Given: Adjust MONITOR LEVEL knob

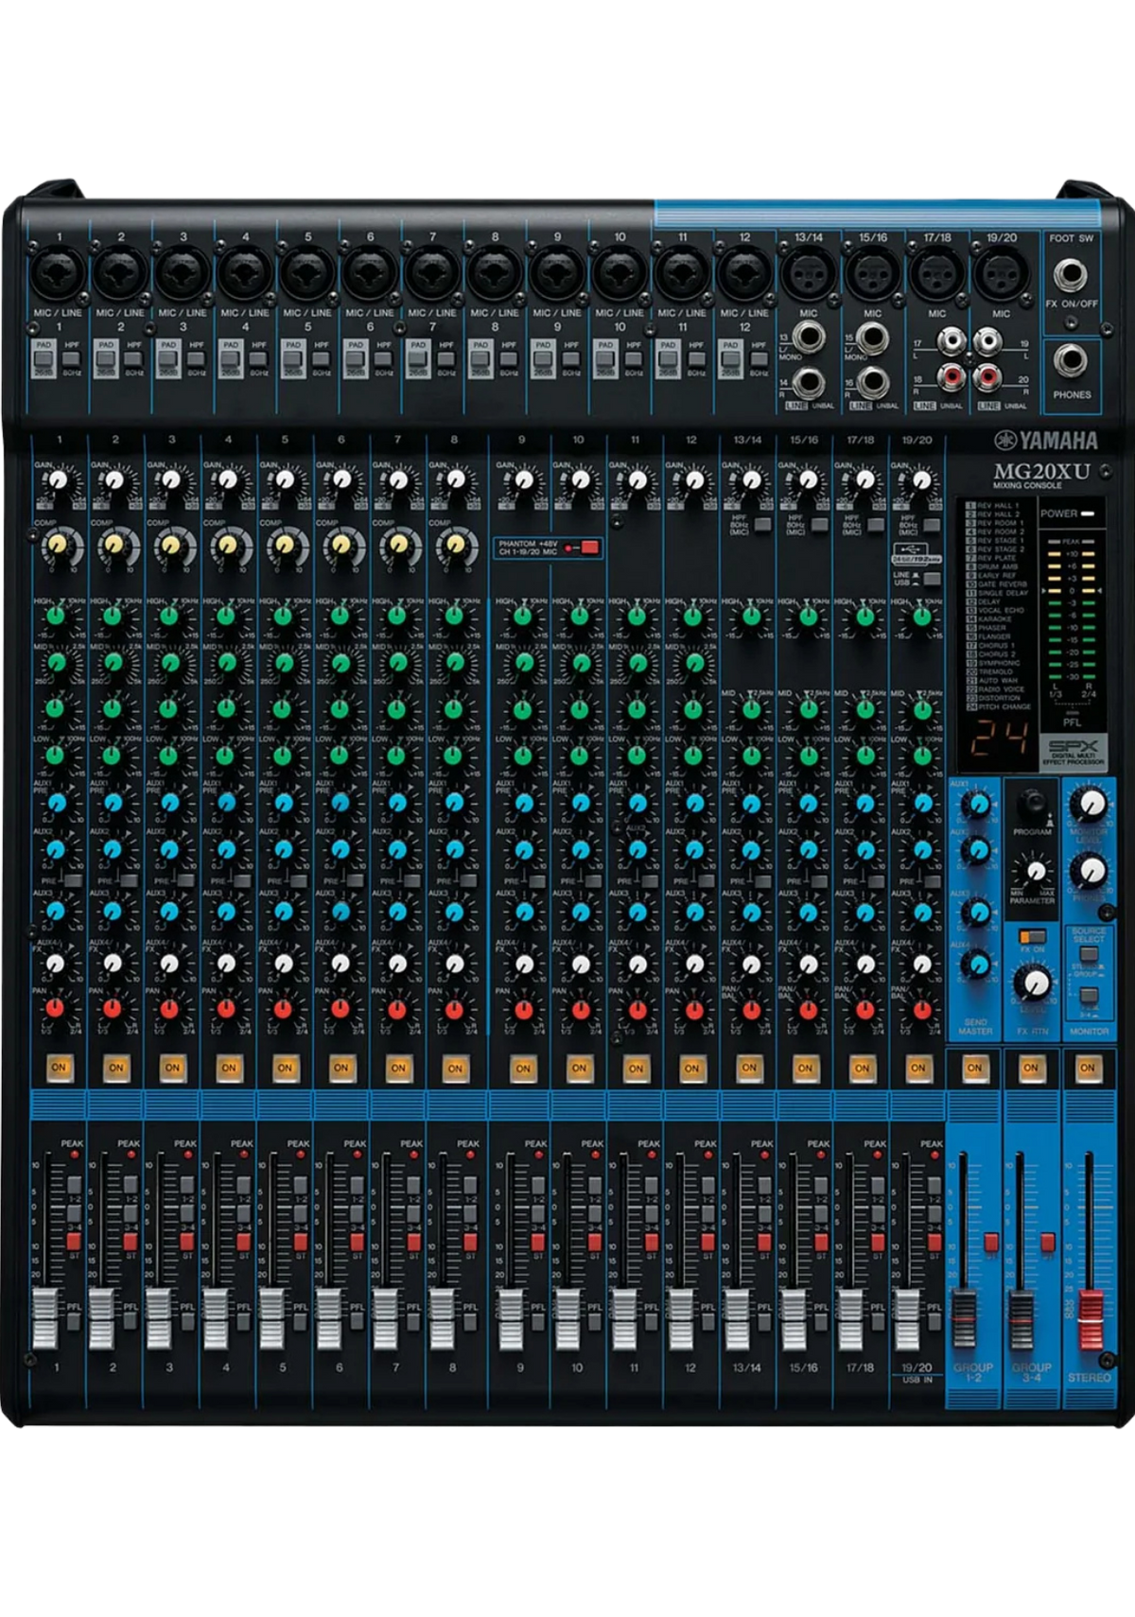Looking at the screenshot, I should [x=1089, y=804].
